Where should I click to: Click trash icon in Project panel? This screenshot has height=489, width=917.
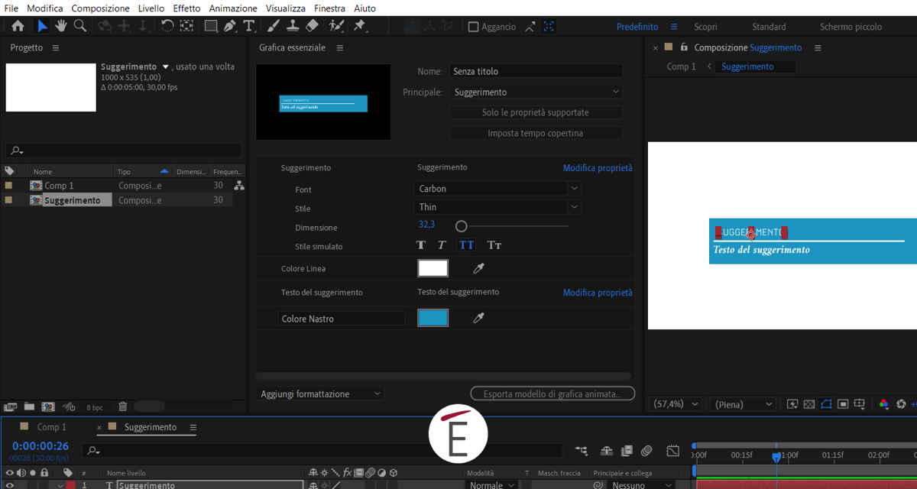(x=122, y=406)
